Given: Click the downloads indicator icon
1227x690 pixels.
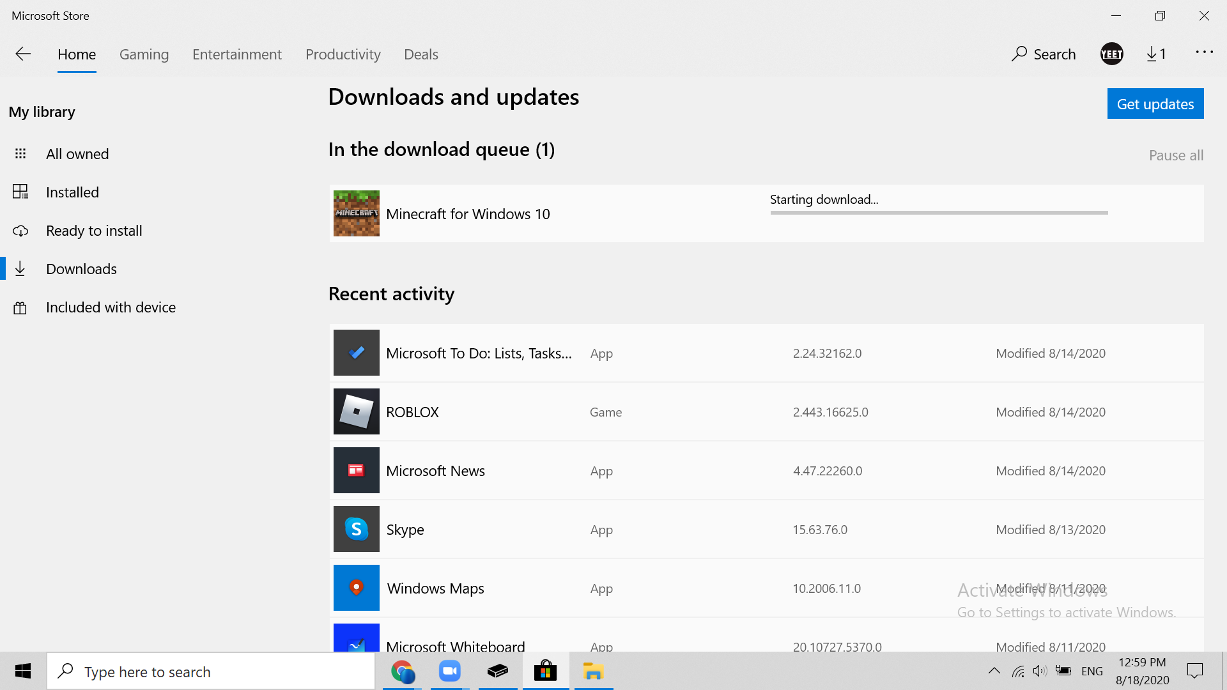Looking at the screenshot, I should [x=1155, y=54].
